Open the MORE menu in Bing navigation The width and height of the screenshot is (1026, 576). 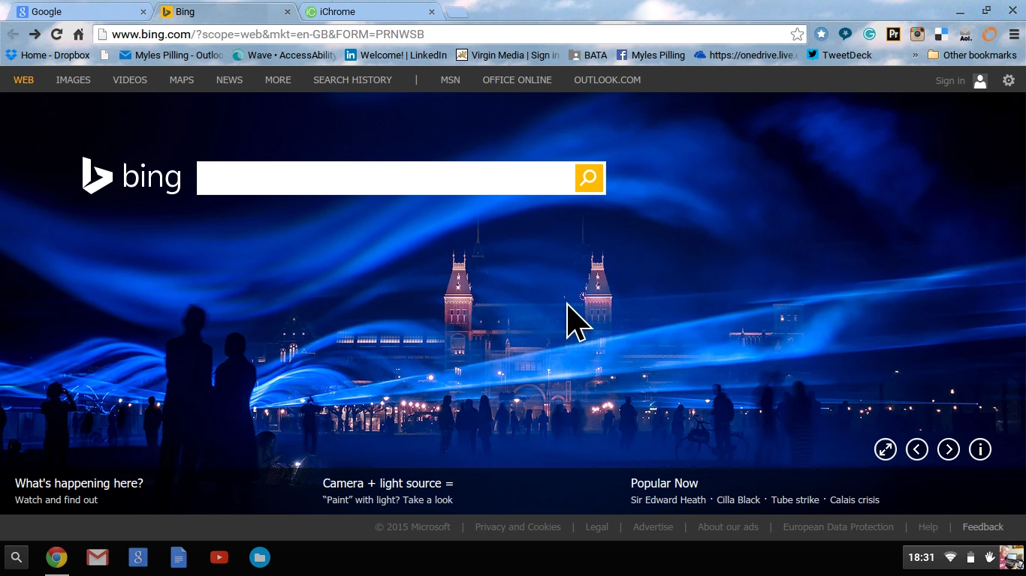coord(278,80)
